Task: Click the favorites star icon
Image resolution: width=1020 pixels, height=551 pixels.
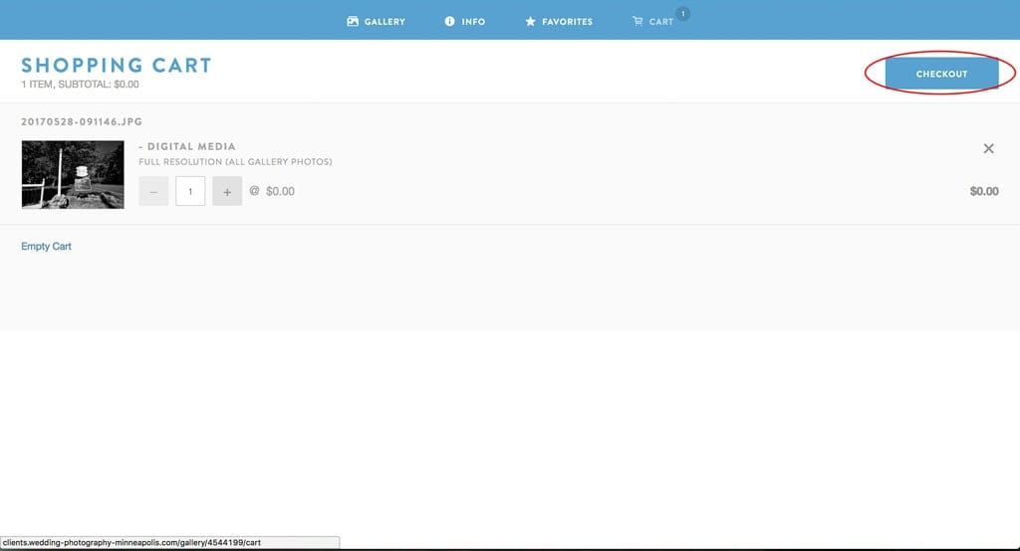Action: [x=530, y=22]
